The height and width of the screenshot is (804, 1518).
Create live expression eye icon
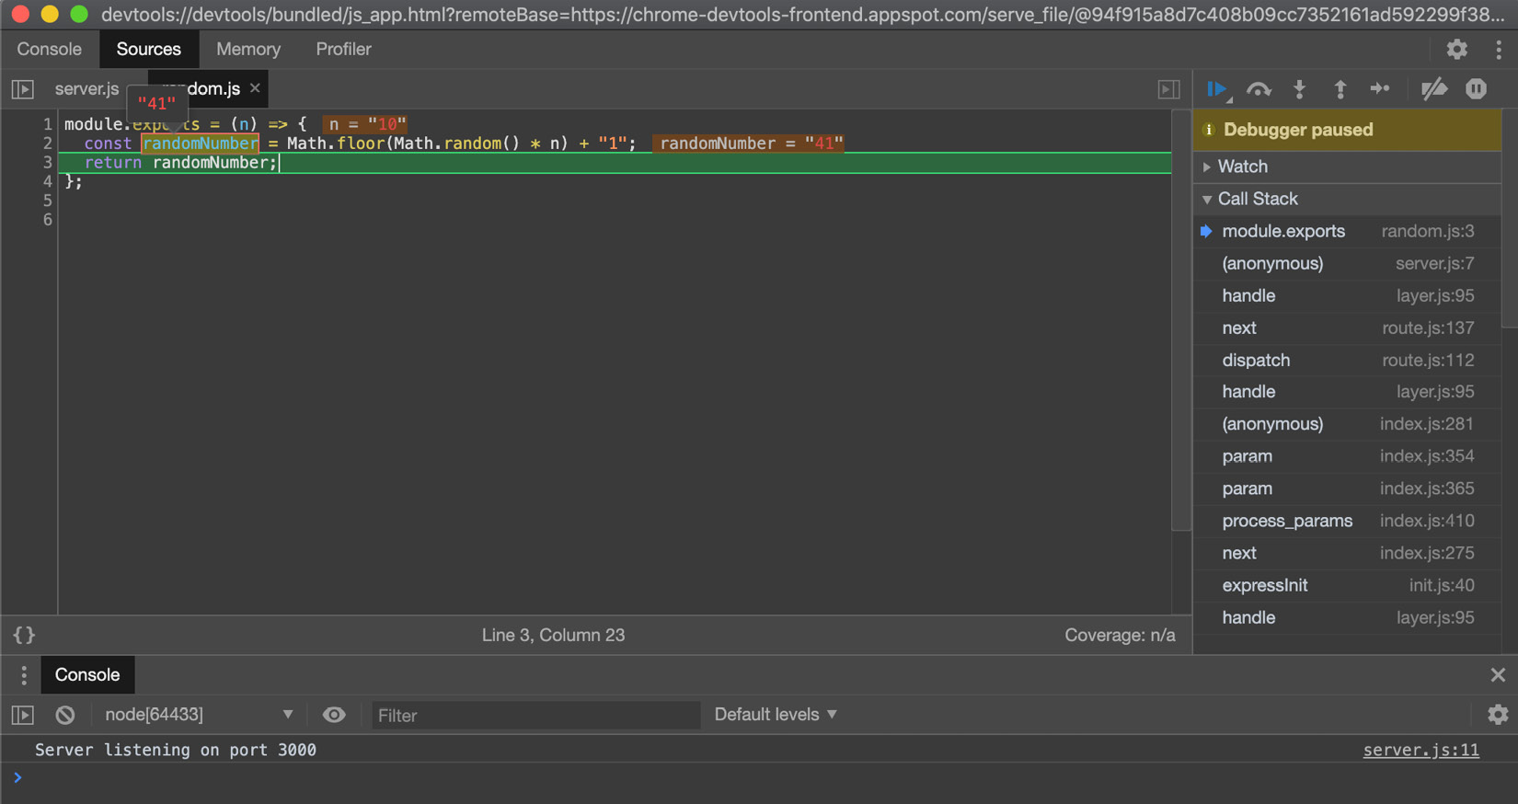(334, 715)
